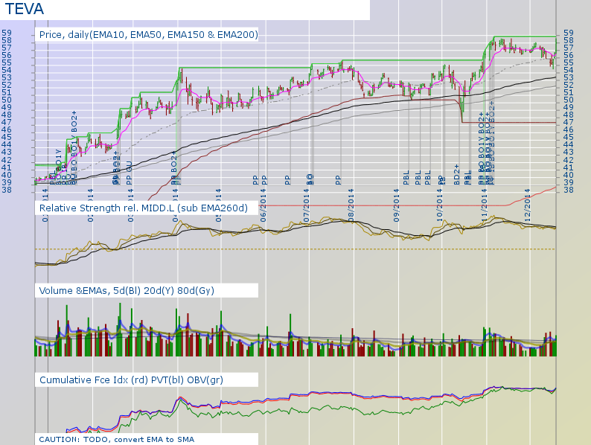Click the Relative Strength rel. MIDD.L label
This screenshot has height=445, width=591.
[143, 208]
